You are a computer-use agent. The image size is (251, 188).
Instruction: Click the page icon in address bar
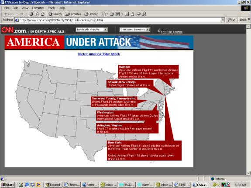click(17, 20)
